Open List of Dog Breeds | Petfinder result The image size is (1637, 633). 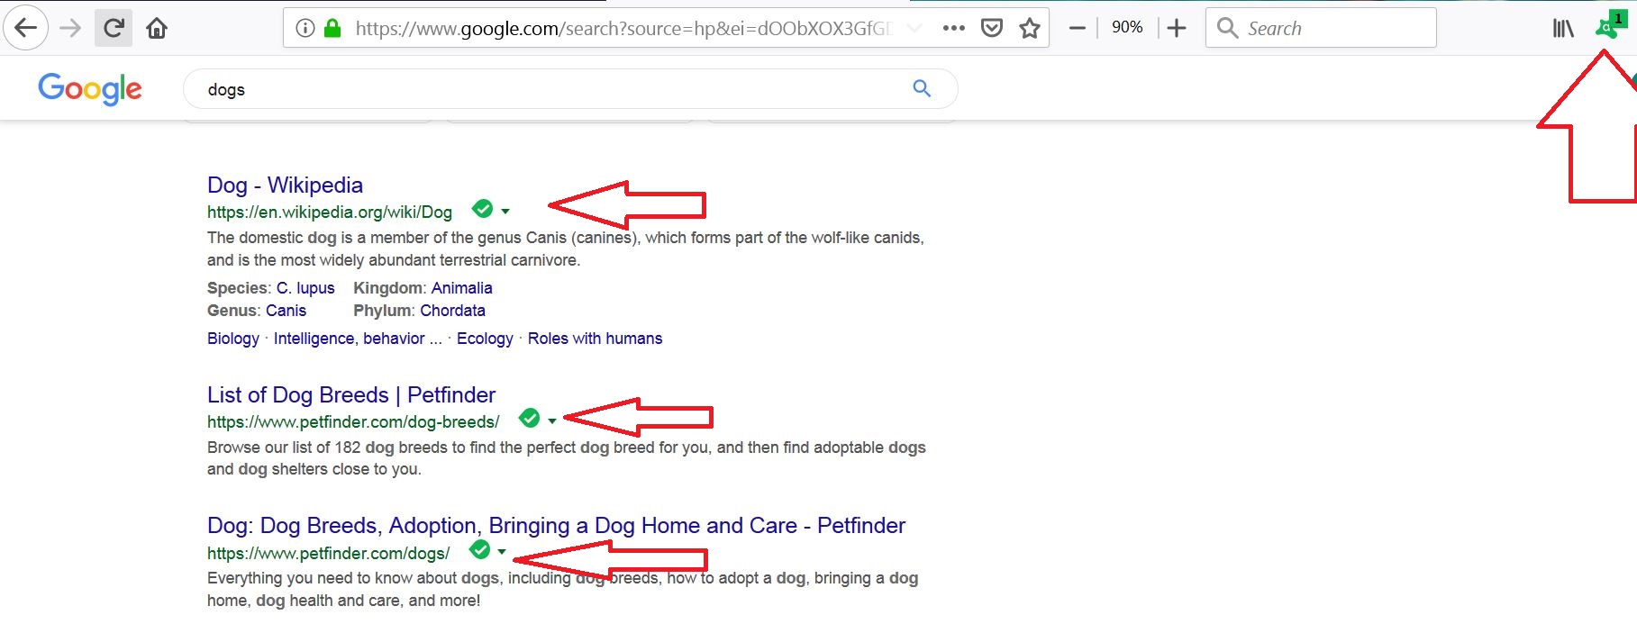[351, 394]
